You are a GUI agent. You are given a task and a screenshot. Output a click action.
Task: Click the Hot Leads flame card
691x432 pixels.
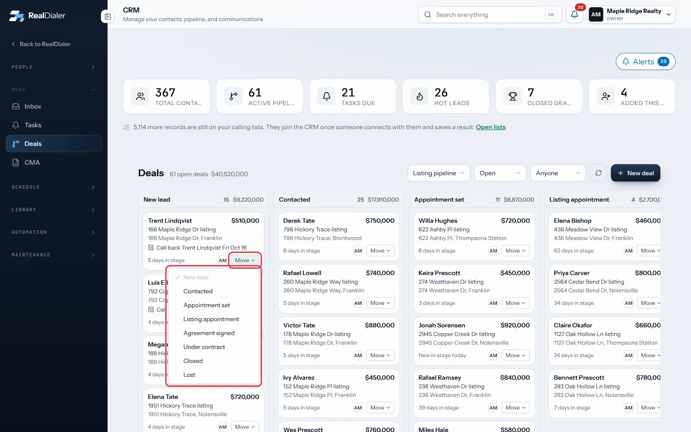[x=446, y=96]
